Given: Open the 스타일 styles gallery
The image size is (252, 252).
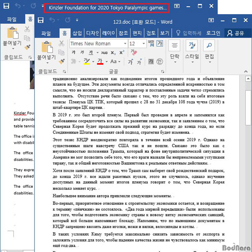Looking at the screenshot, I should coord(192,52).
